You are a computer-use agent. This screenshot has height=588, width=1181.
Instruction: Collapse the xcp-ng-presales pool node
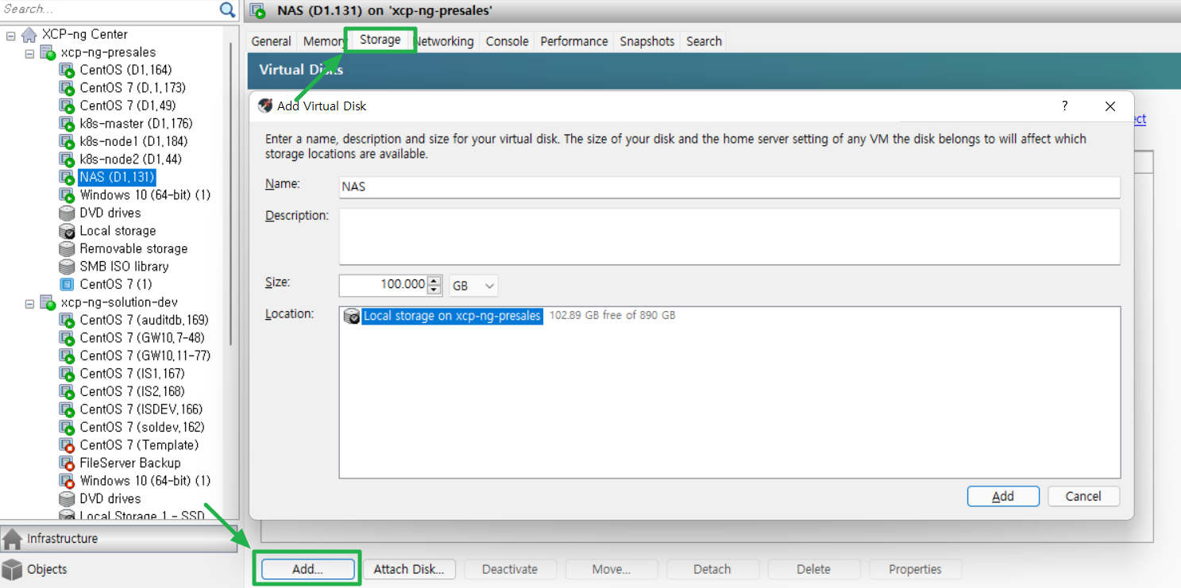(x=29, y=53)
